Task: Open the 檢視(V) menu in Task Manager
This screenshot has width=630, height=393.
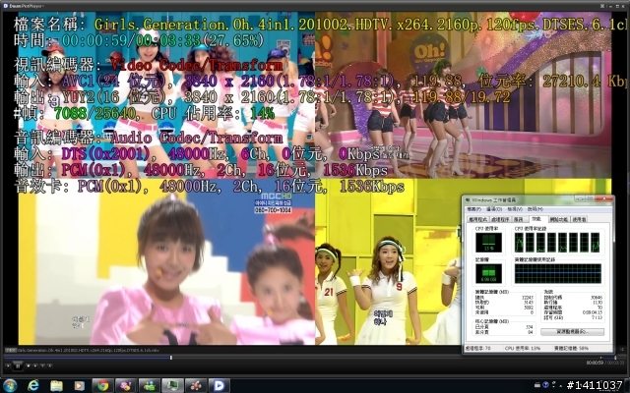Action: point(515,209)
